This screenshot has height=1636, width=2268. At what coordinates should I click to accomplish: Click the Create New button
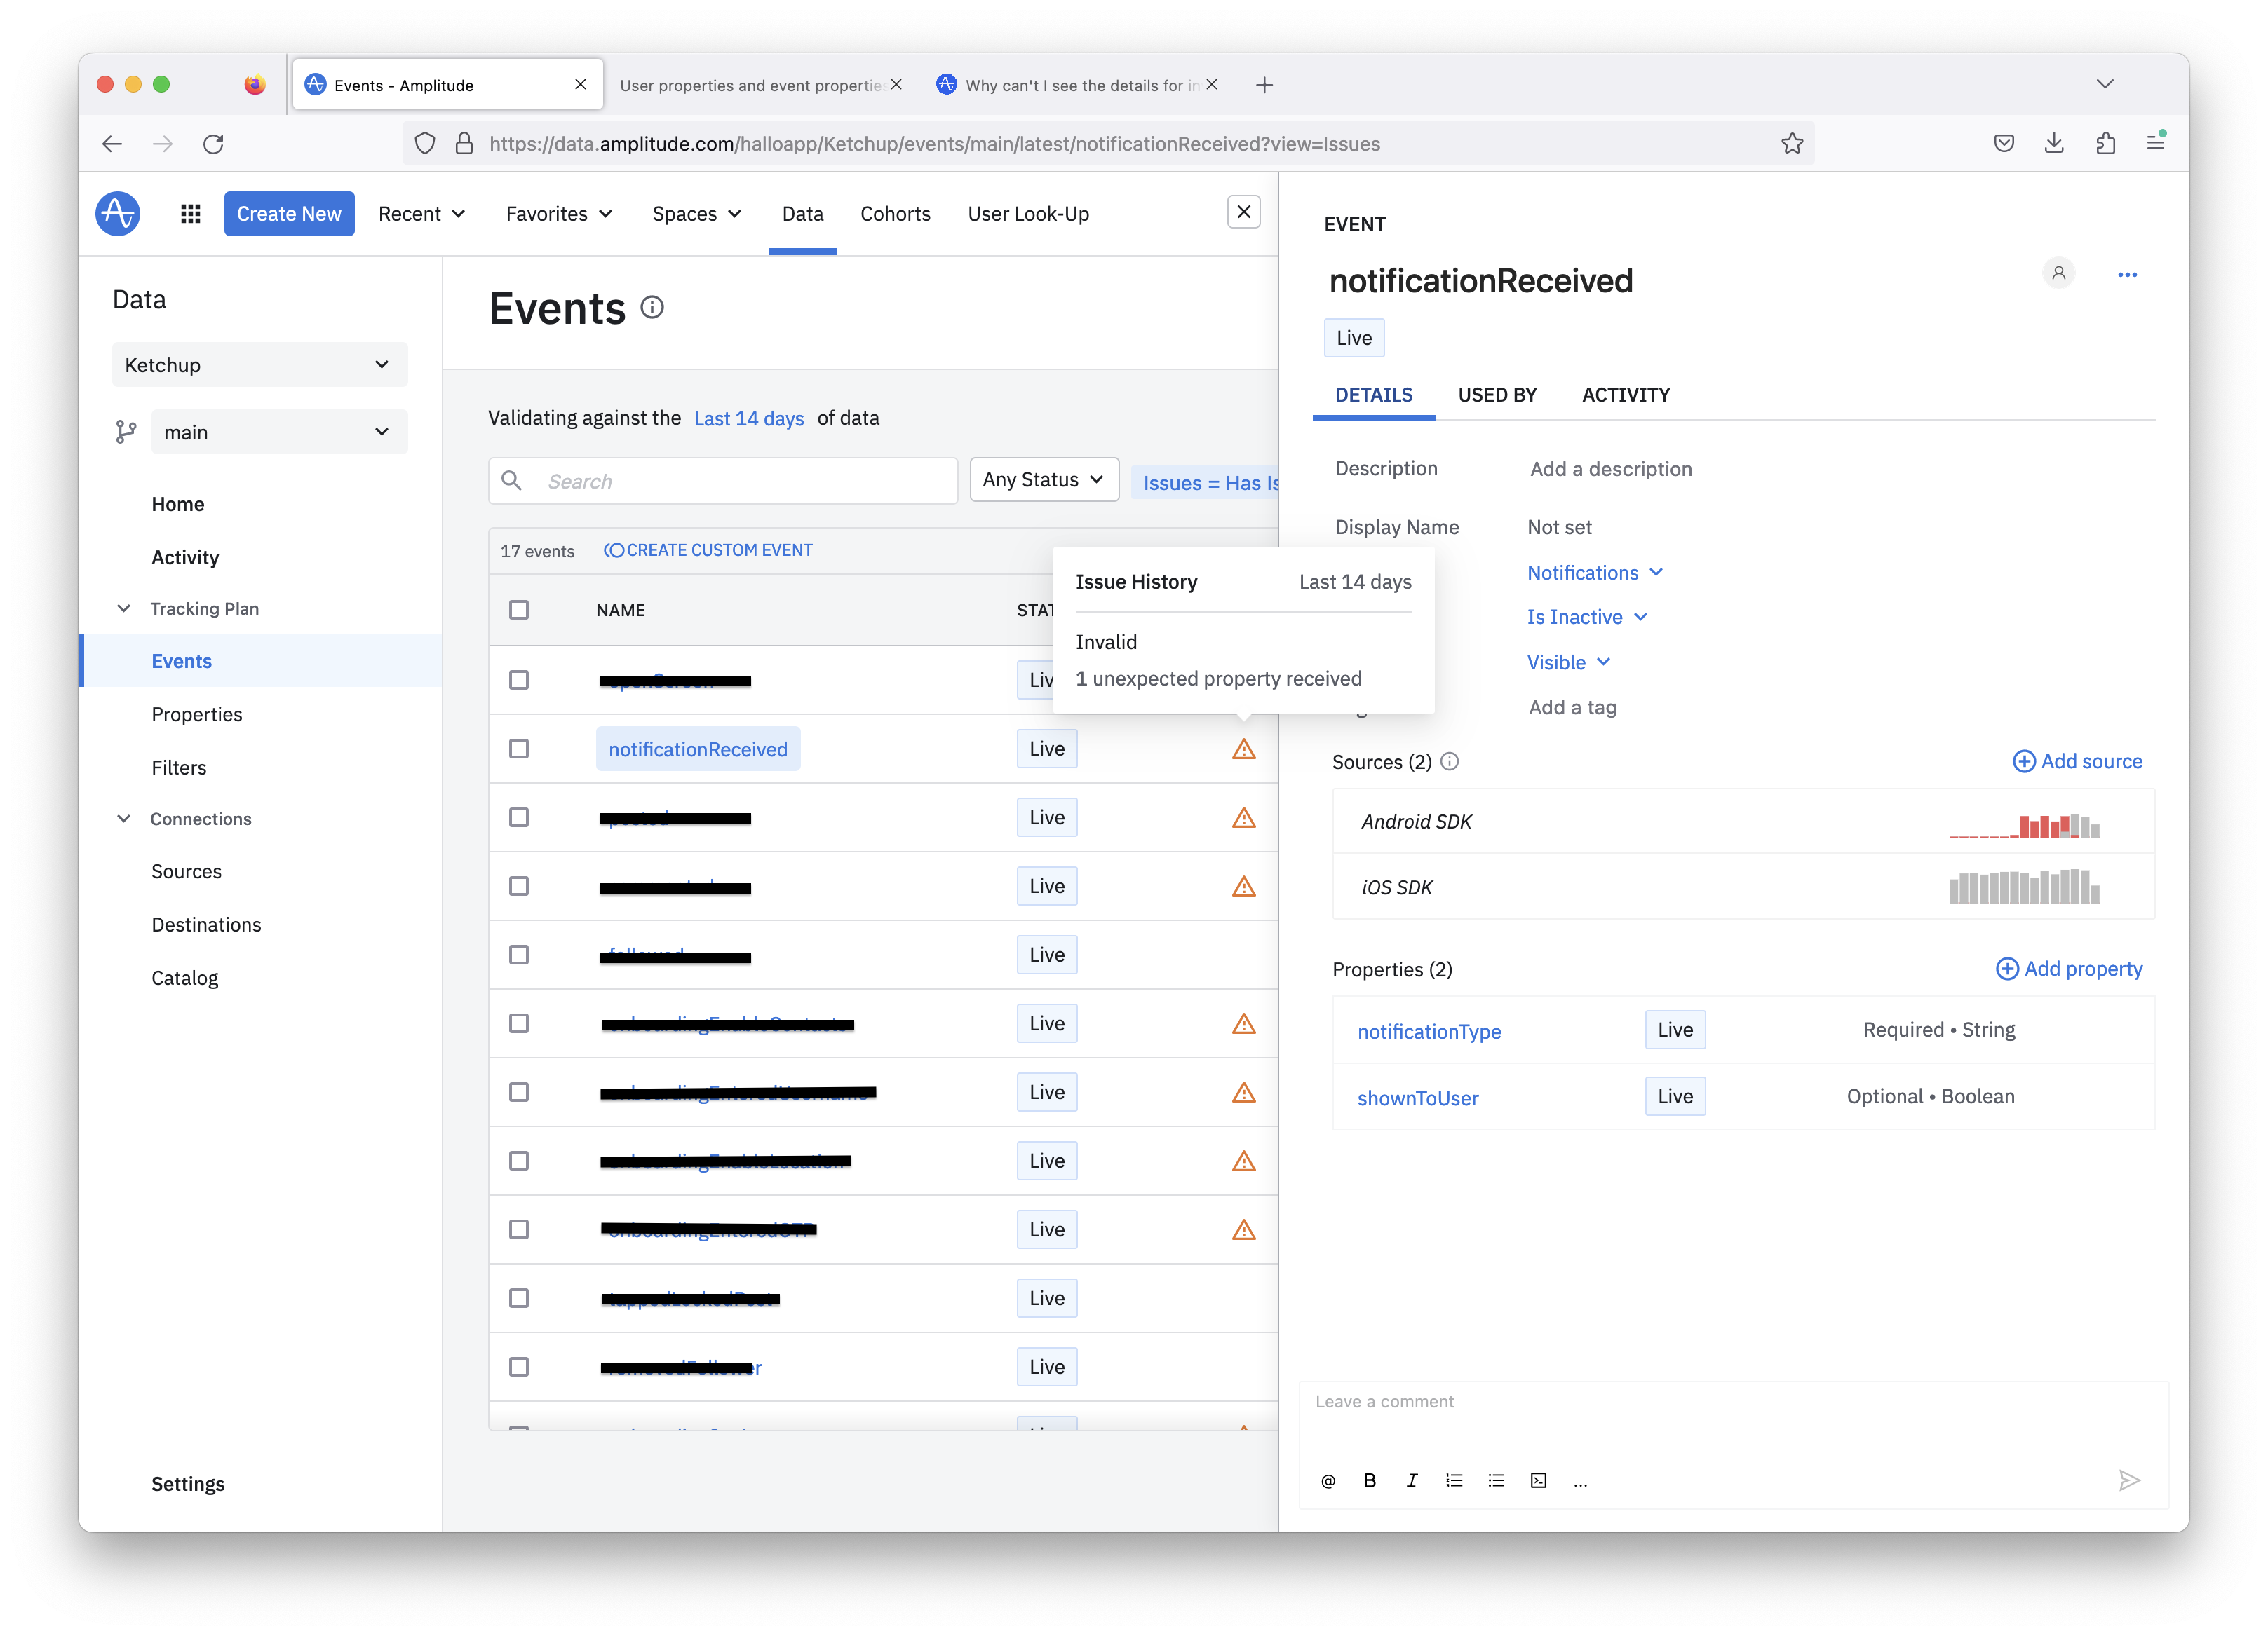(289, 214)
